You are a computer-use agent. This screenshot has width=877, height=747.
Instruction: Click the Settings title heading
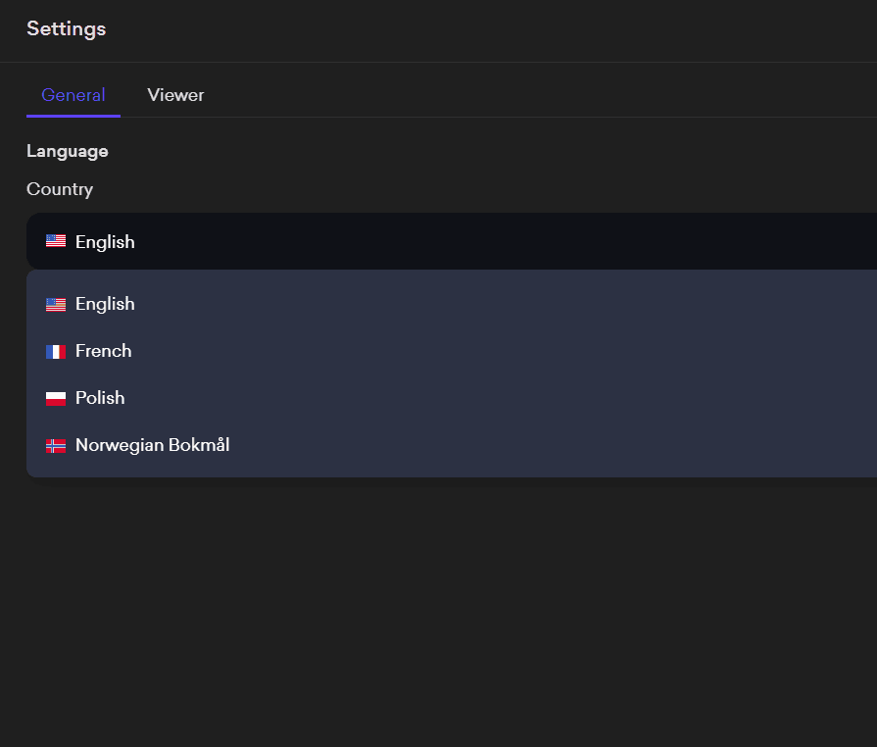[x=66, y=28]
